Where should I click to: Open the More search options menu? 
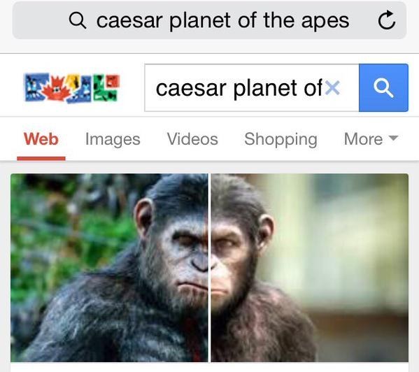[x=371, y=139]
